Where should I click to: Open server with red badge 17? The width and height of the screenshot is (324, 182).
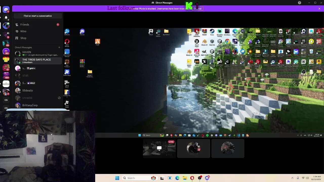[x=6, y=67]
